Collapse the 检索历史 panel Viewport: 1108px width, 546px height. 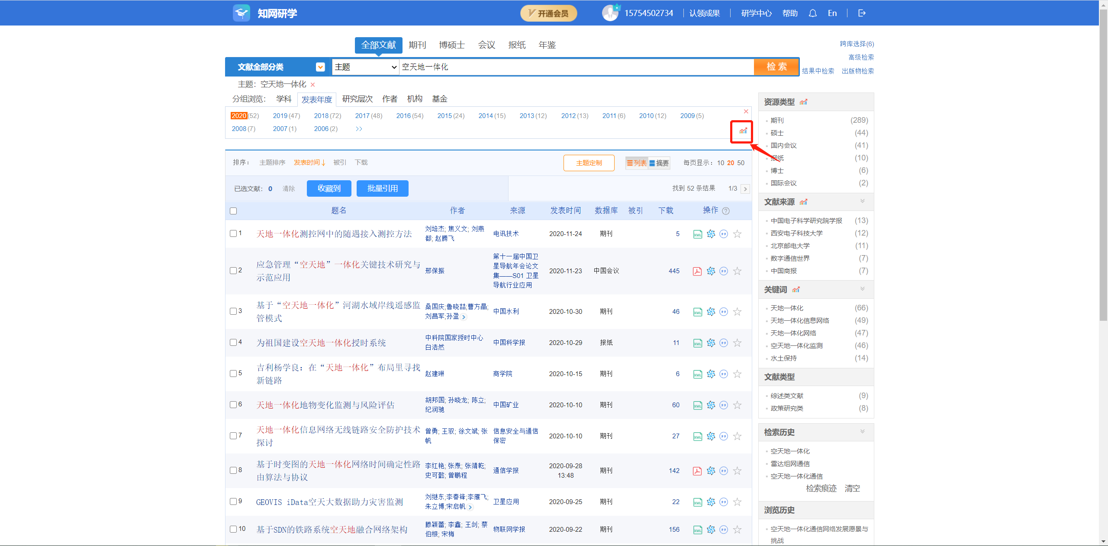click(863, 432)
